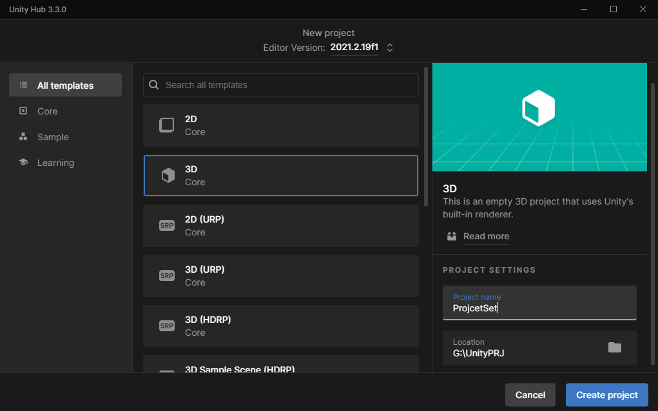The image size is (658, 411).
Task: Open the Editor Version 2021.2.19f1 dropdown
Action: pyautogui.click(x=354, y=48)
